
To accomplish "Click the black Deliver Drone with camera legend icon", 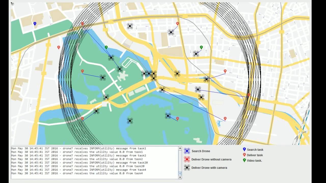I will click(x=187, y=167).
